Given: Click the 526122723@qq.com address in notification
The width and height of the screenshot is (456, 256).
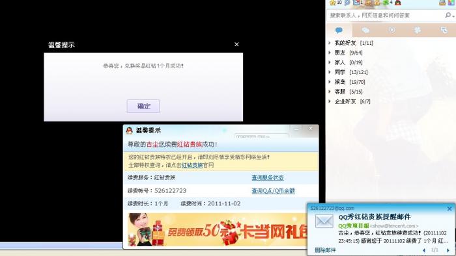Looking at the screenshot, I should point(332,208).
